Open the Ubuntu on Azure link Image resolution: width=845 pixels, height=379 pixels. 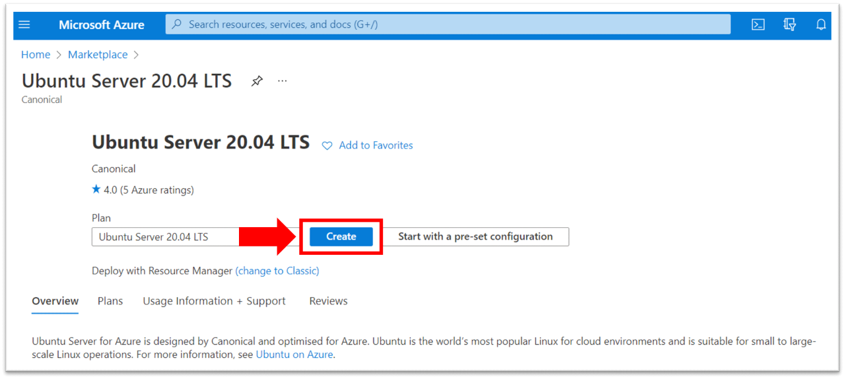pos(294,355)
